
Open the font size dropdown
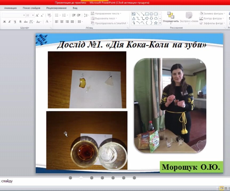[x=33, y=15]
